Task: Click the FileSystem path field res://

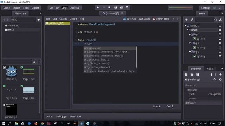Action: (x=23, y=20)
